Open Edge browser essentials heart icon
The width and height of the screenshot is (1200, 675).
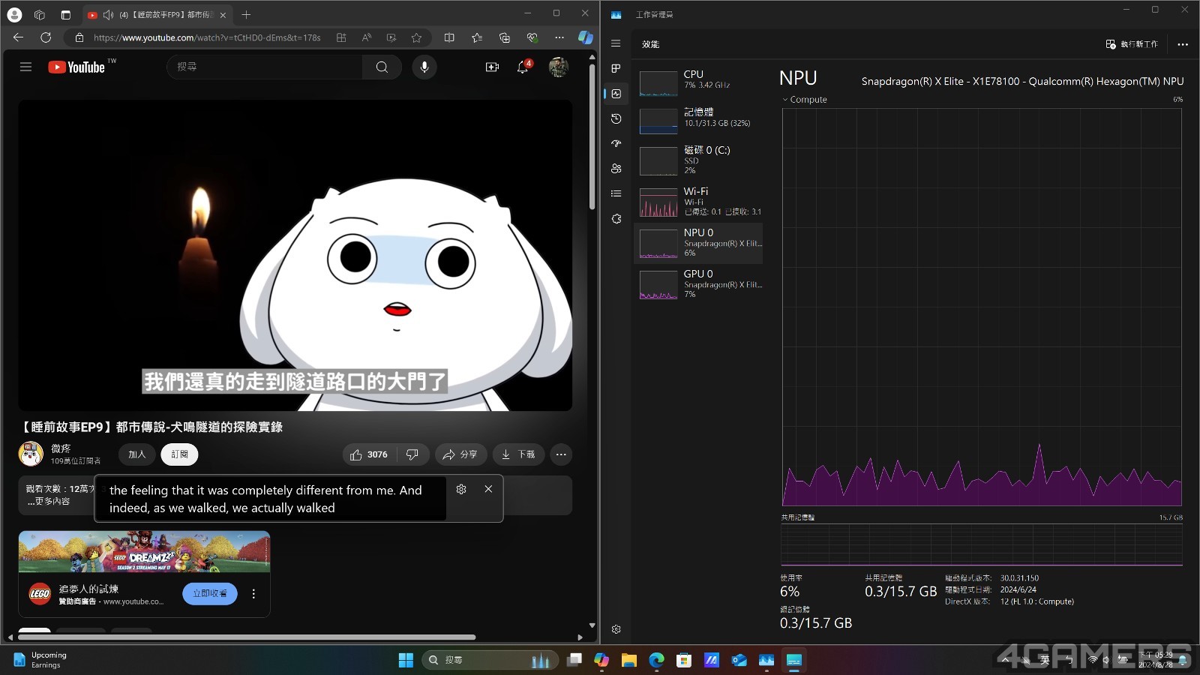532,37
